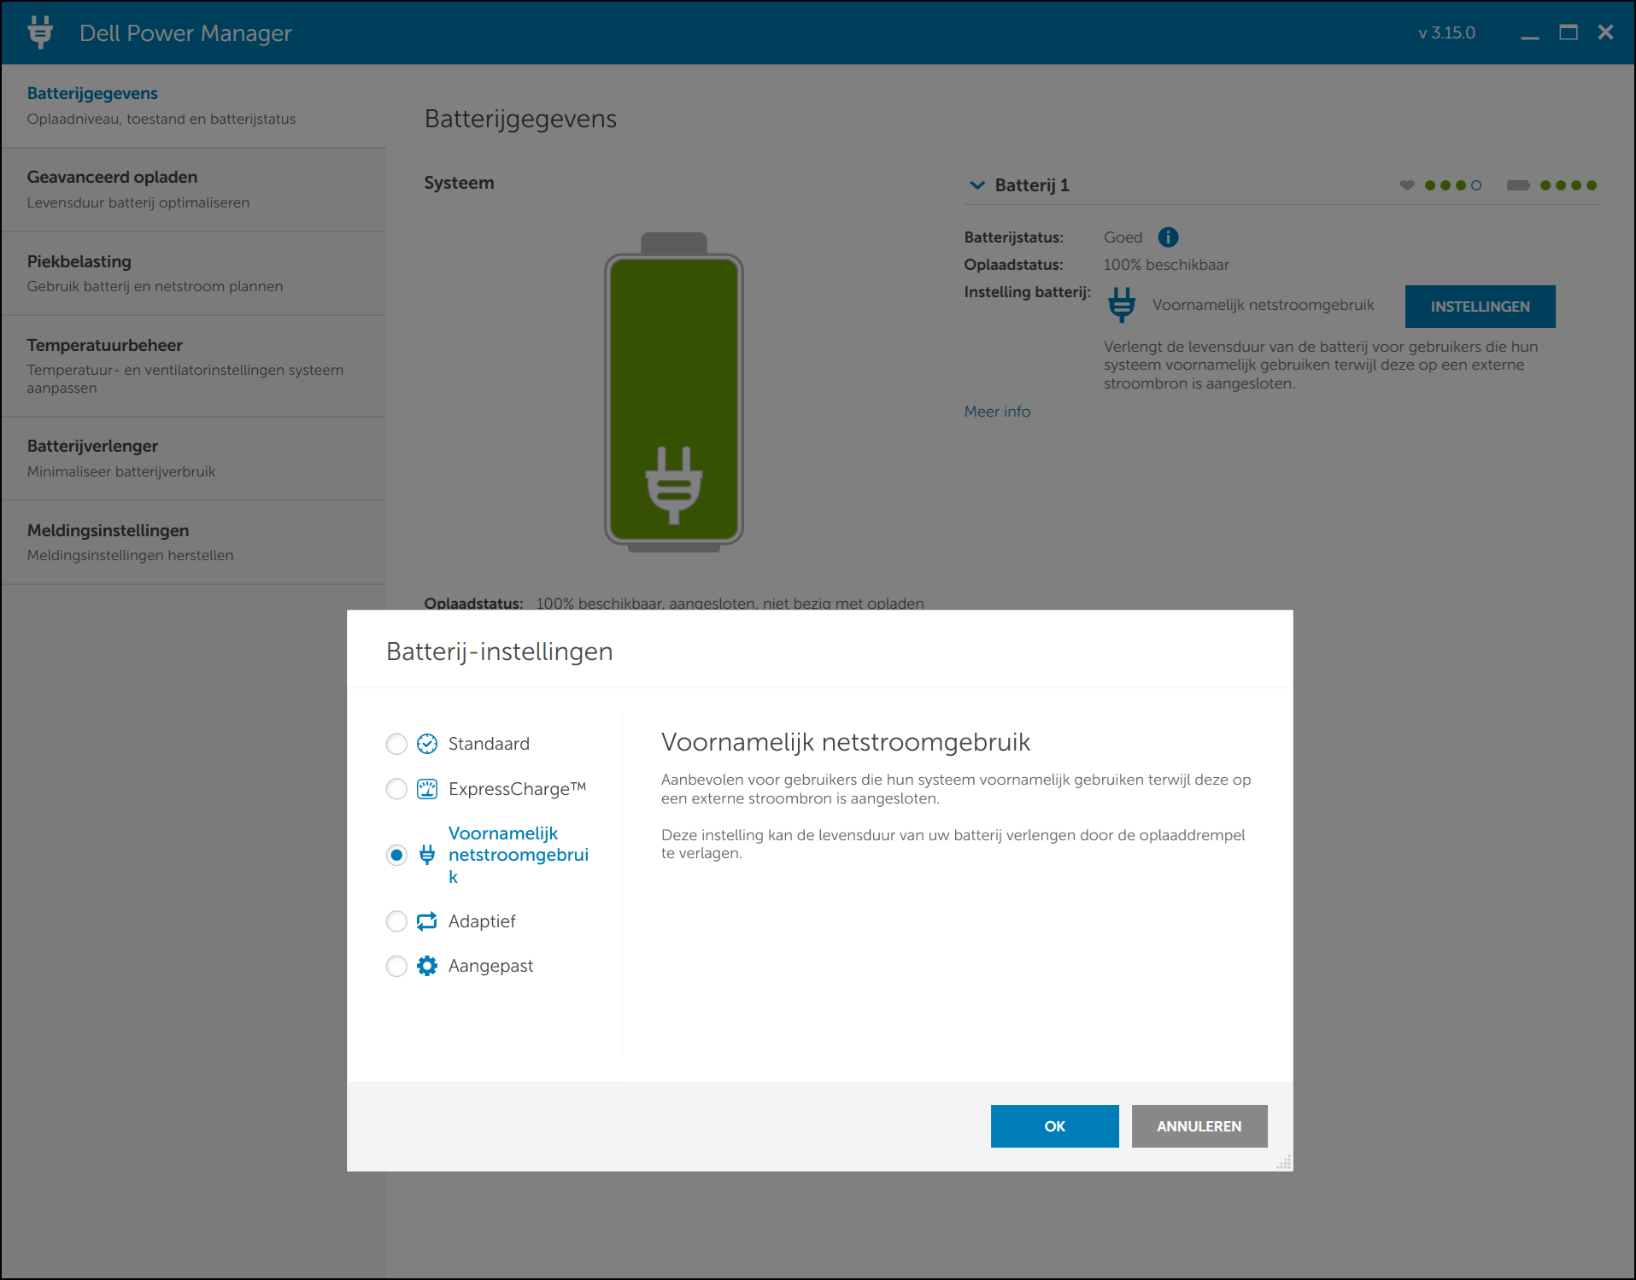Image resolution: width=1636 pixels, height=1280 pixels.
Task: Click the battery charge level icon
Action: coord(1518,185)
